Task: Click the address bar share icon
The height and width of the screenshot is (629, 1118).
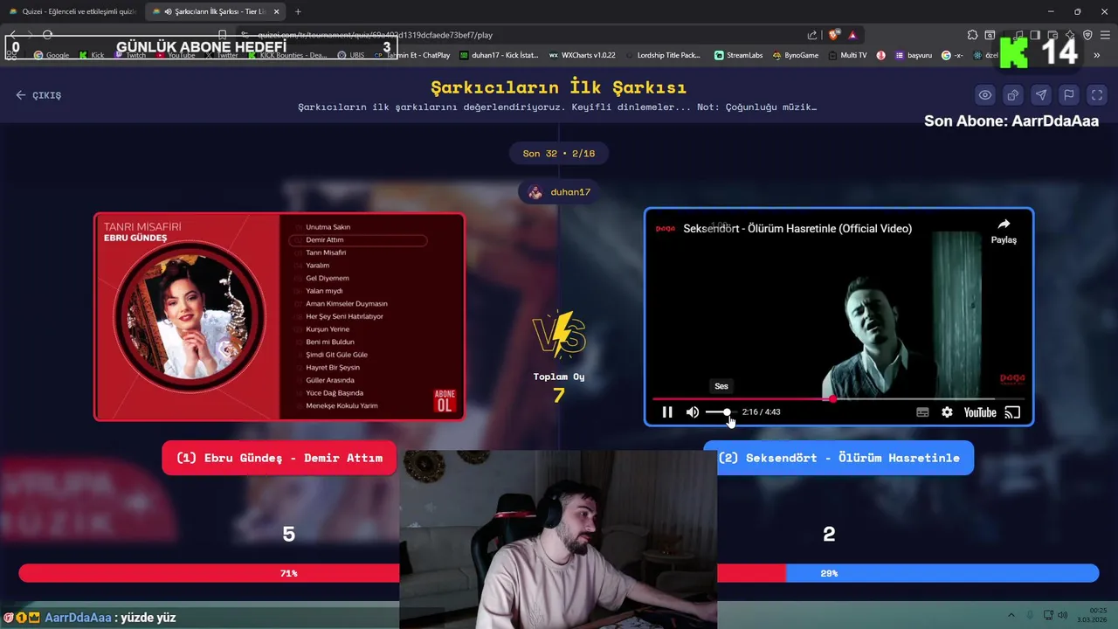Action: tap(812, 35)
